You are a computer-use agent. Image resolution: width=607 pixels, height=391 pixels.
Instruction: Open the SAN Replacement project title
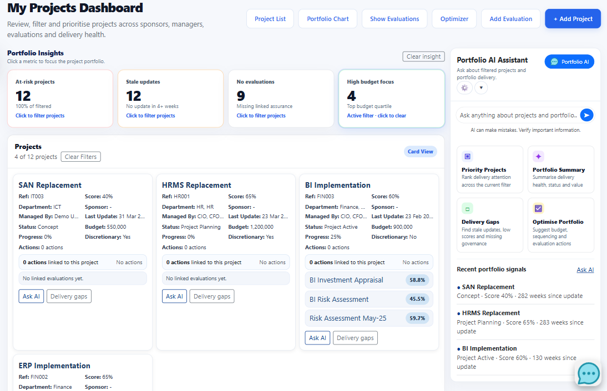[x=50, y=185]
